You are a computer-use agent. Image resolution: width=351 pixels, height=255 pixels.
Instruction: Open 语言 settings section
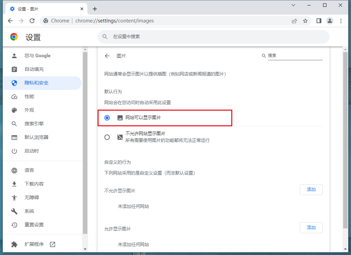42,171
